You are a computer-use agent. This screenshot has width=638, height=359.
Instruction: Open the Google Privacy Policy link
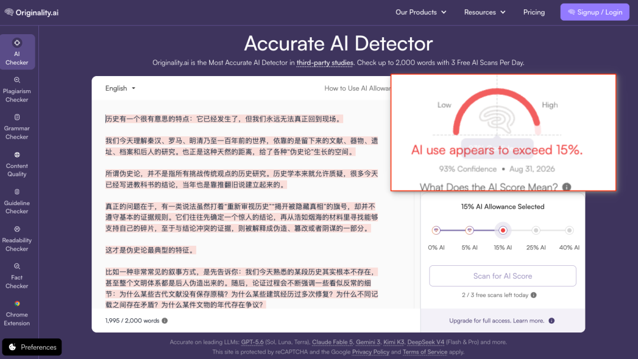[370, 352]
